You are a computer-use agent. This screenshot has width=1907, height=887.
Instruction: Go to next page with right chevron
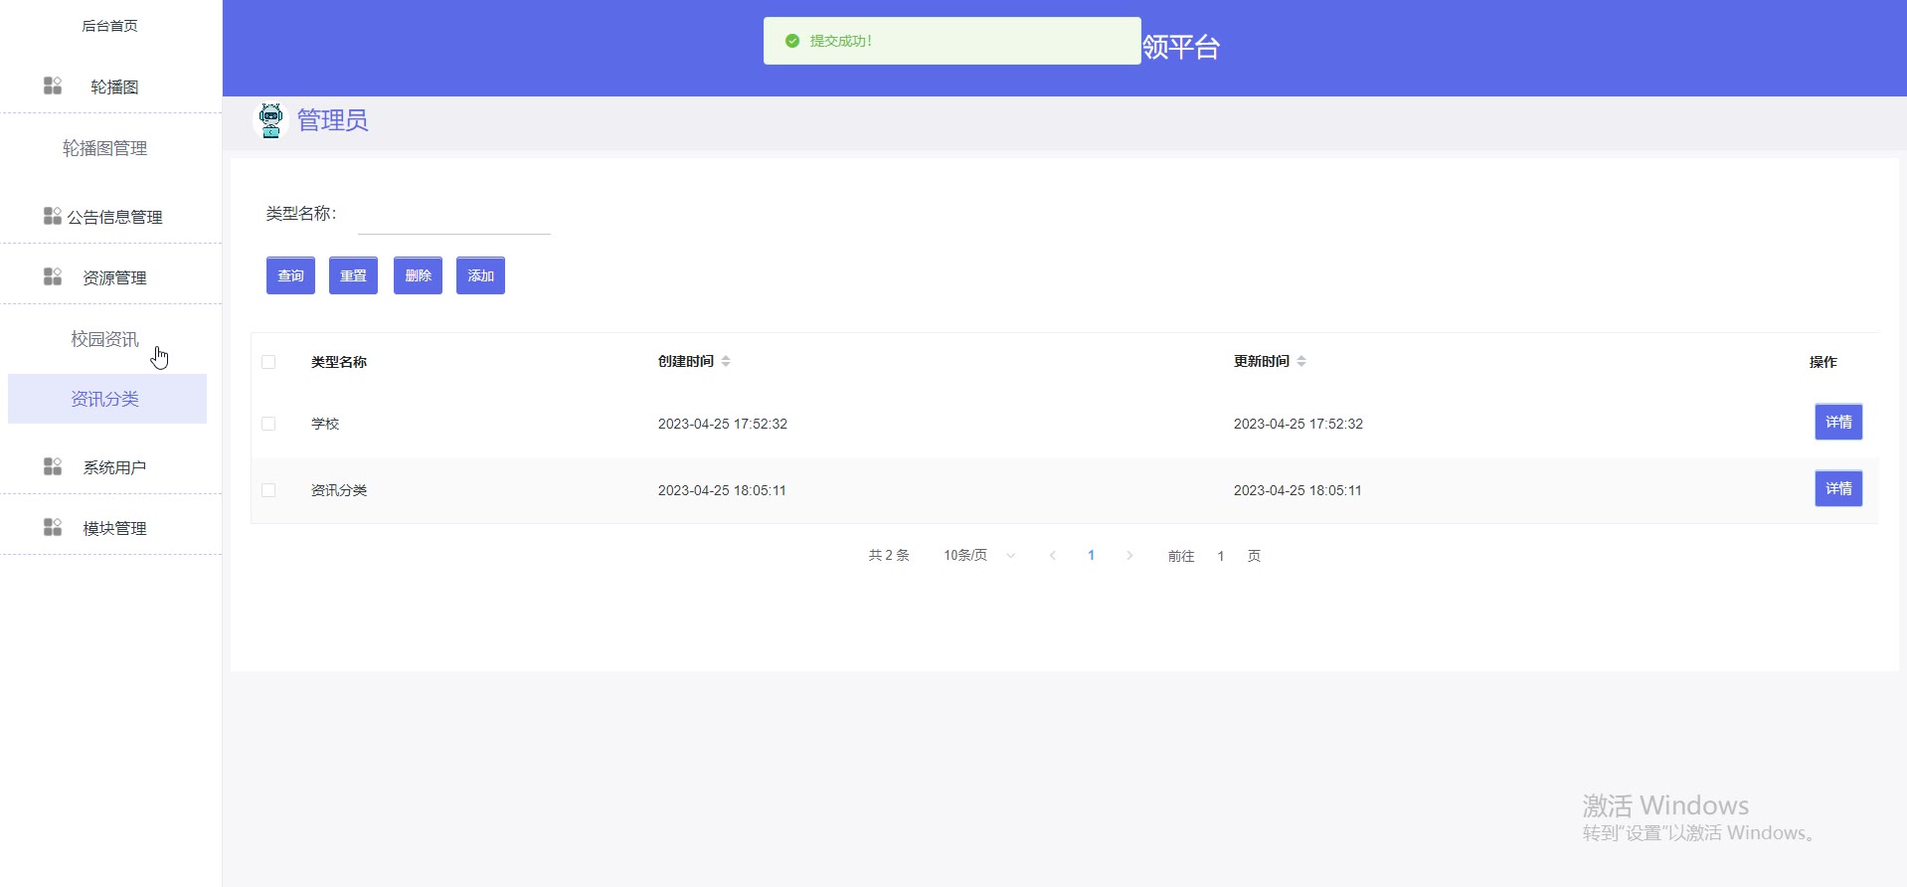click(1129, 556)
